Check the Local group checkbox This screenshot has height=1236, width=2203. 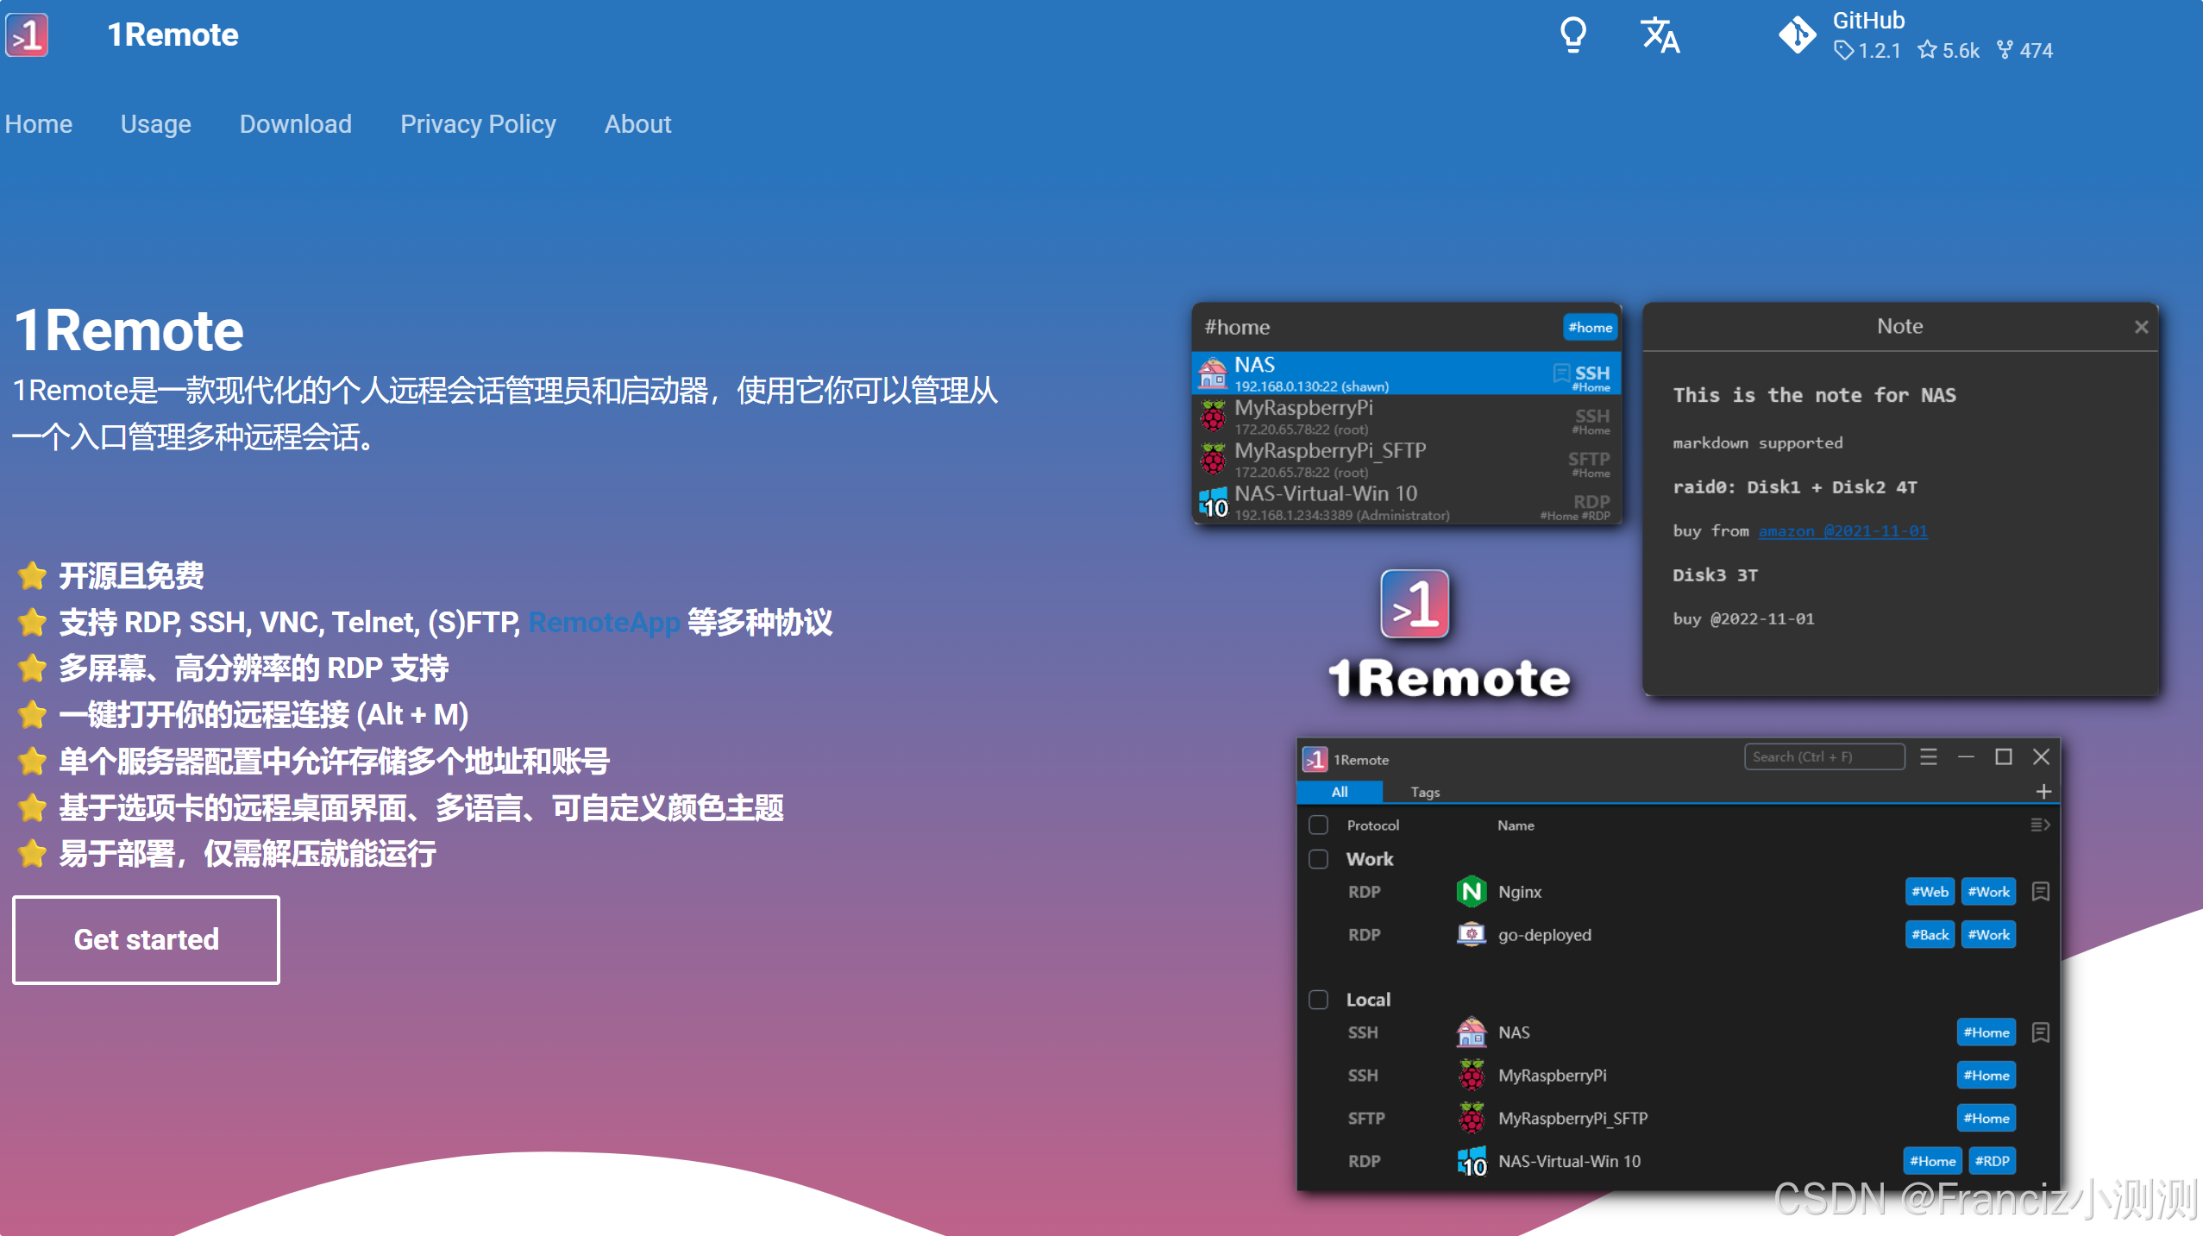(1318, 1000)
